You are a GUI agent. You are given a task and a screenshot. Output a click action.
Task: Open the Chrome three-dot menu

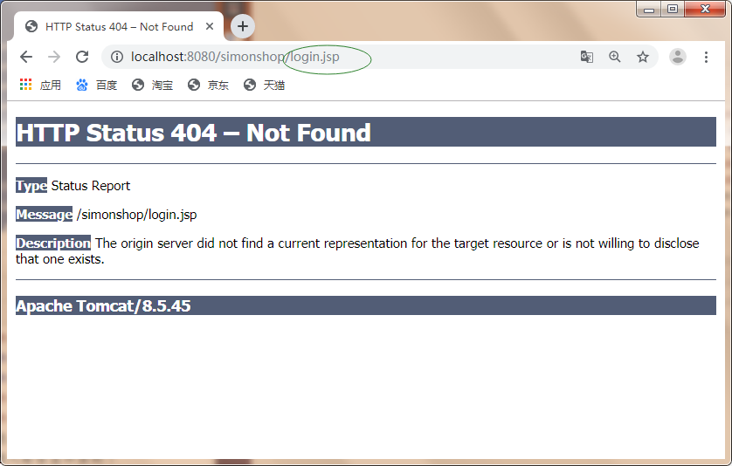[x=706, y=57]
